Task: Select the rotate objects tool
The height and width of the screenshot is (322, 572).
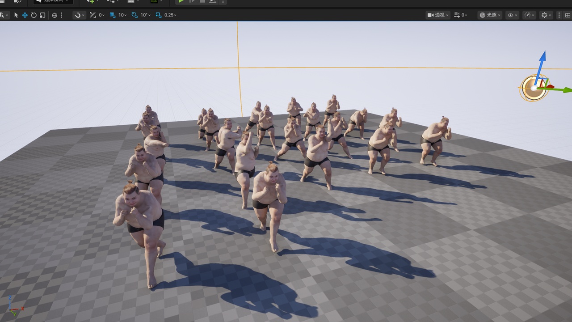Action: (x=34, y=15)
